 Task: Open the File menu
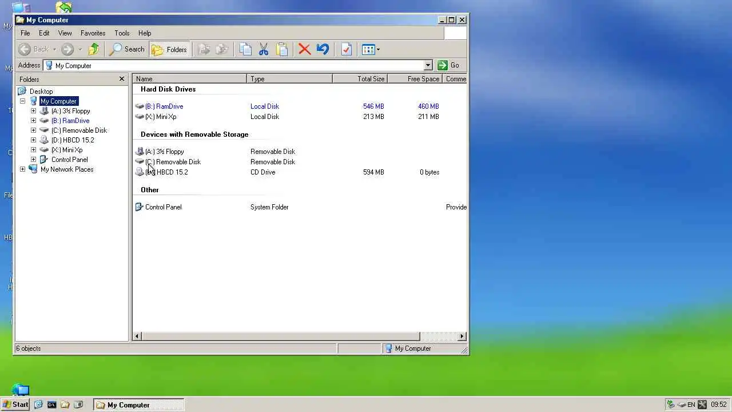coord(25,33)
